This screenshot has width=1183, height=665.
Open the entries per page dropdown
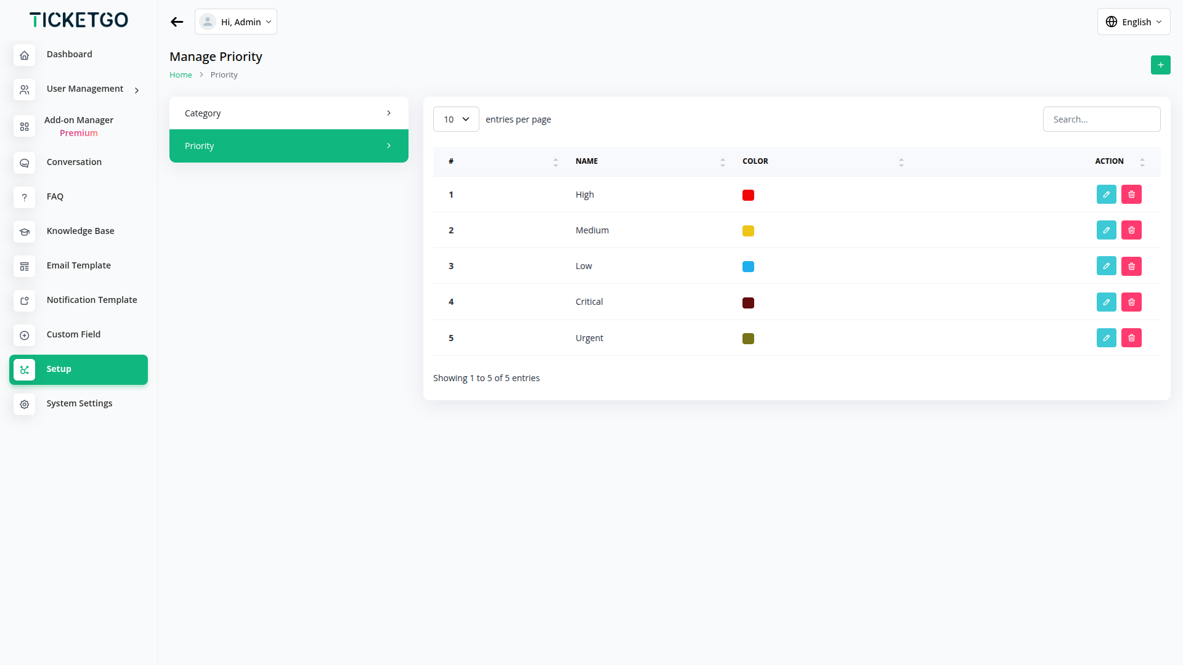click(456, 119)
